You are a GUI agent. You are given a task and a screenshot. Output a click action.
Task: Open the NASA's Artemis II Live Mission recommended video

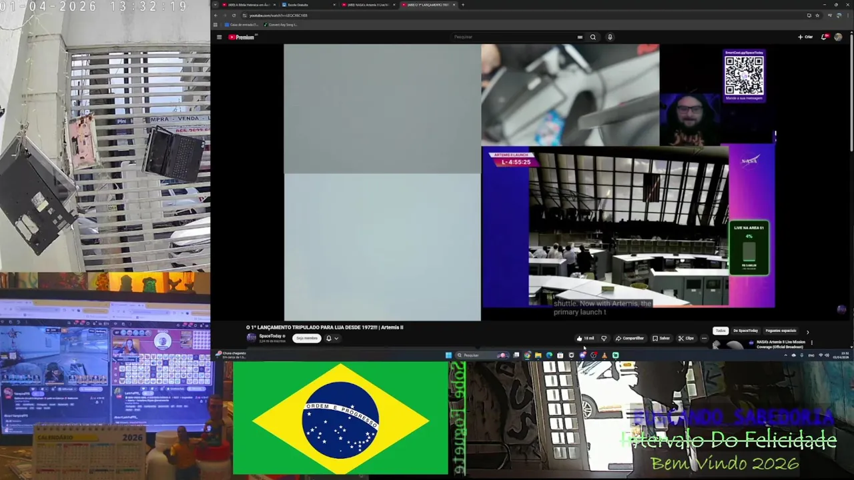click(781, 344)
